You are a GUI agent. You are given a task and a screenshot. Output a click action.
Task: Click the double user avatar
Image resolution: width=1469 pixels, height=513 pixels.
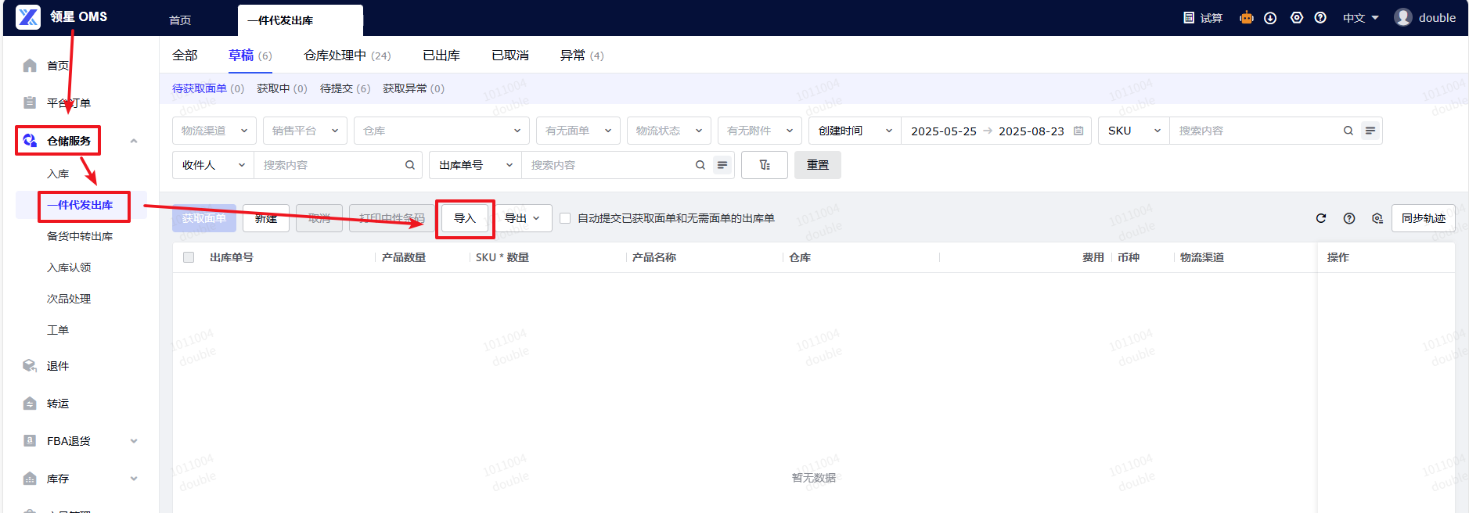1403,17
